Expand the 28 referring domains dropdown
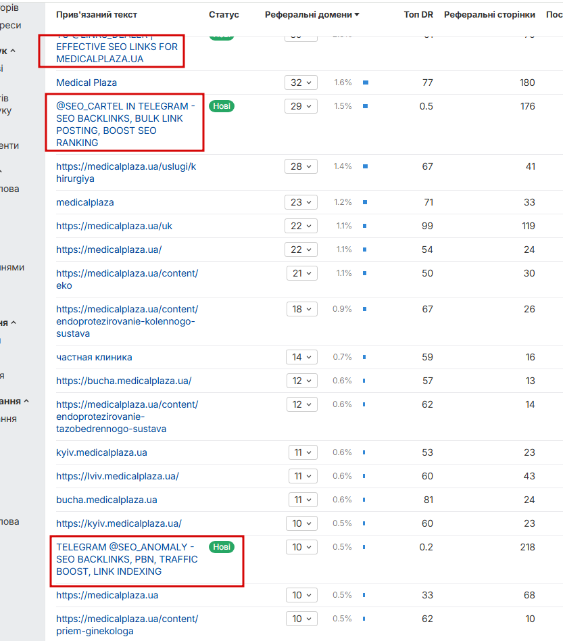The image size is (563, 641). point(301,166)
